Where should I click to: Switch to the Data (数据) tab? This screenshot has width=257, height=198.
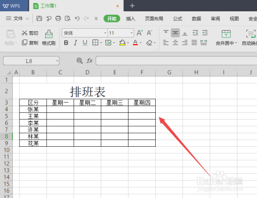196,18
